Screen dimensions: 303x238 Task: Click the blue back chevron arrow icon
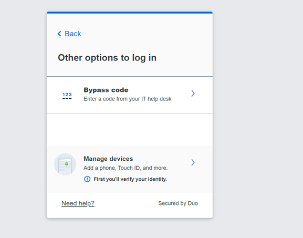59,34
